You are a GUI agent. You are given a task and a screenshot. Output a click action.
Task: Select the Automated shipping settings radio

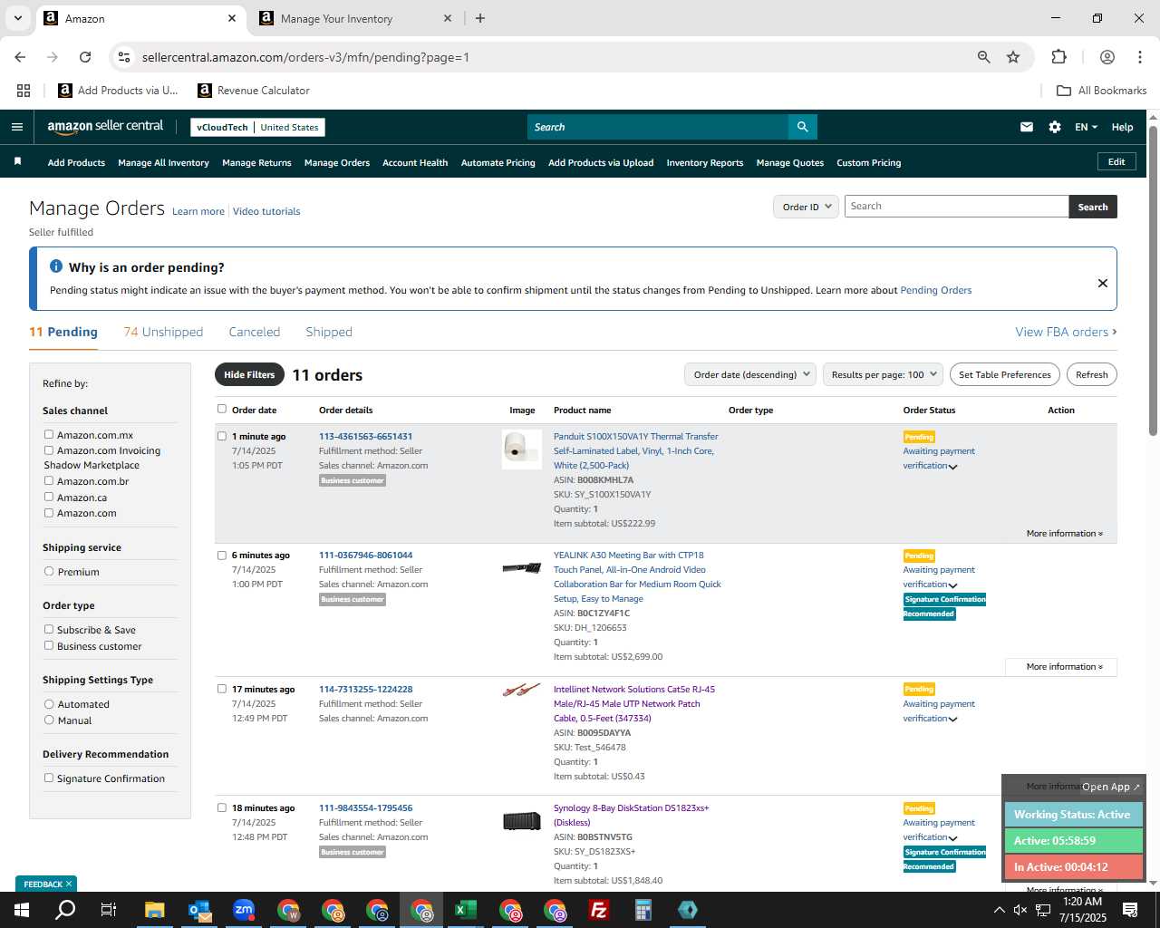click(49, 703)
